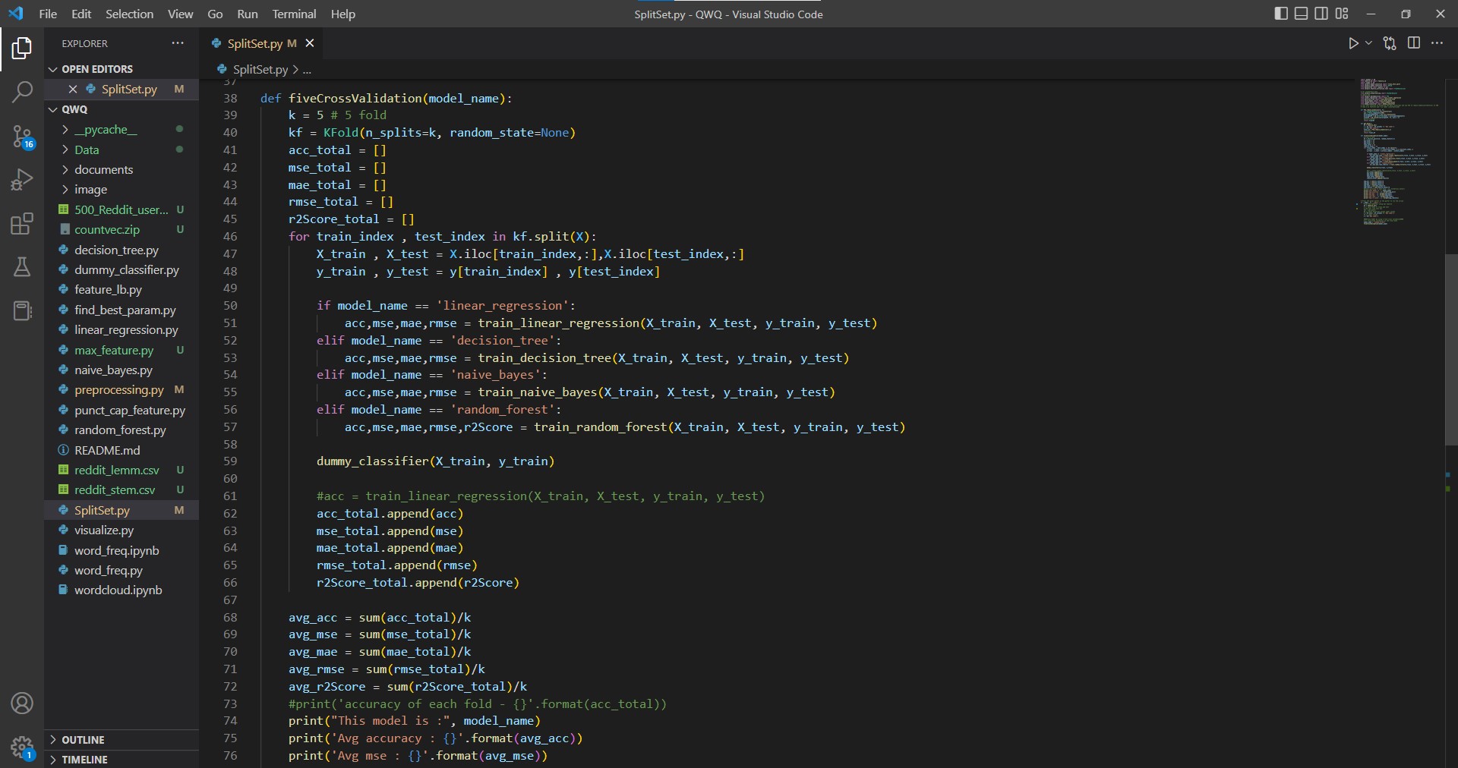The height and width of the screenshot is (768, 1458).
Task: Open the Run menu
Action: [248, 14]
